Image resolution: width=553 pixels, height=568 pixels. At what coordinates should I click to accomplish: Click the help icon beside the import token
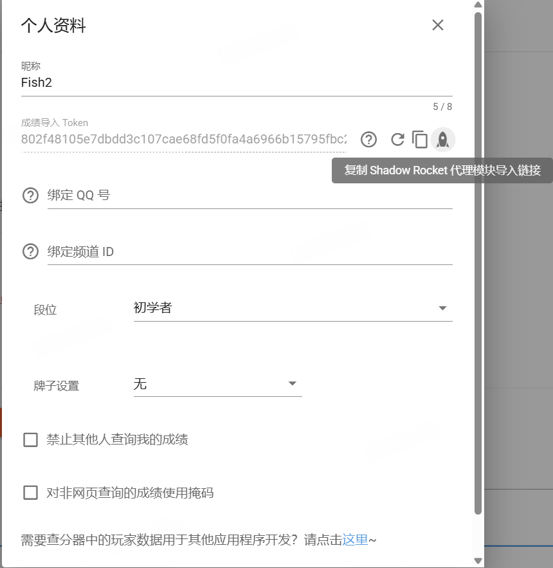[x=368, y=139]
